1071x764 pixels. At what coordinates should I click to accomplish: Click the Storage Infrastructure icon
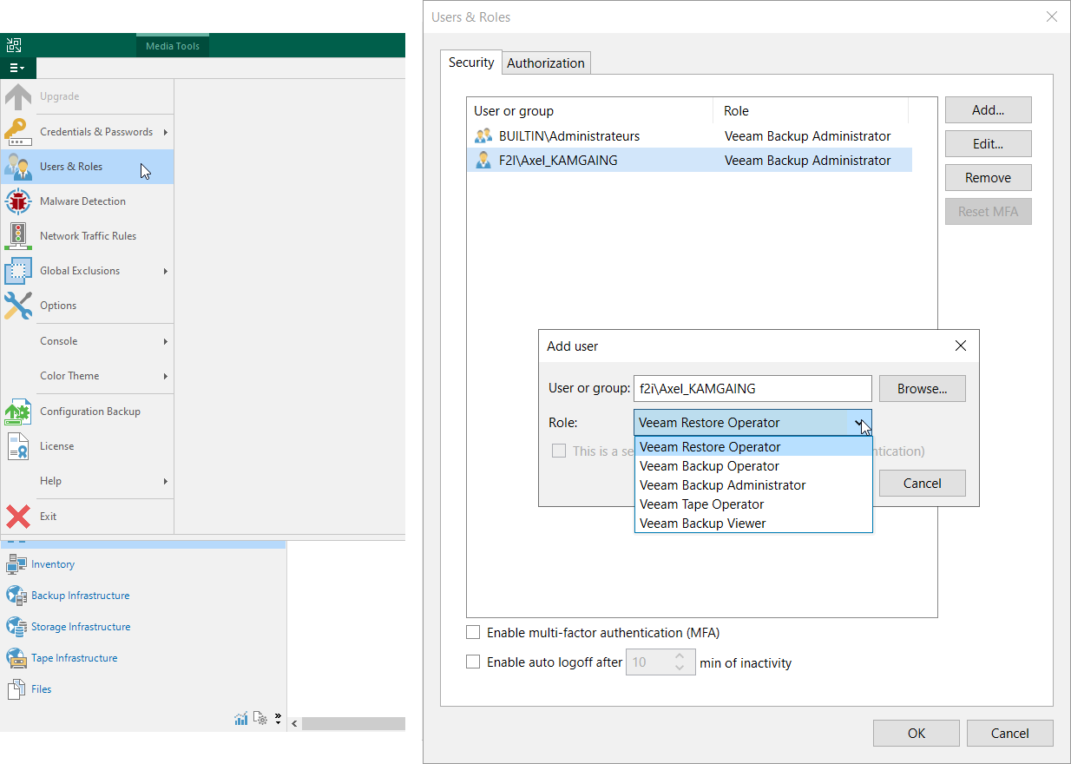tap(16, 627)
